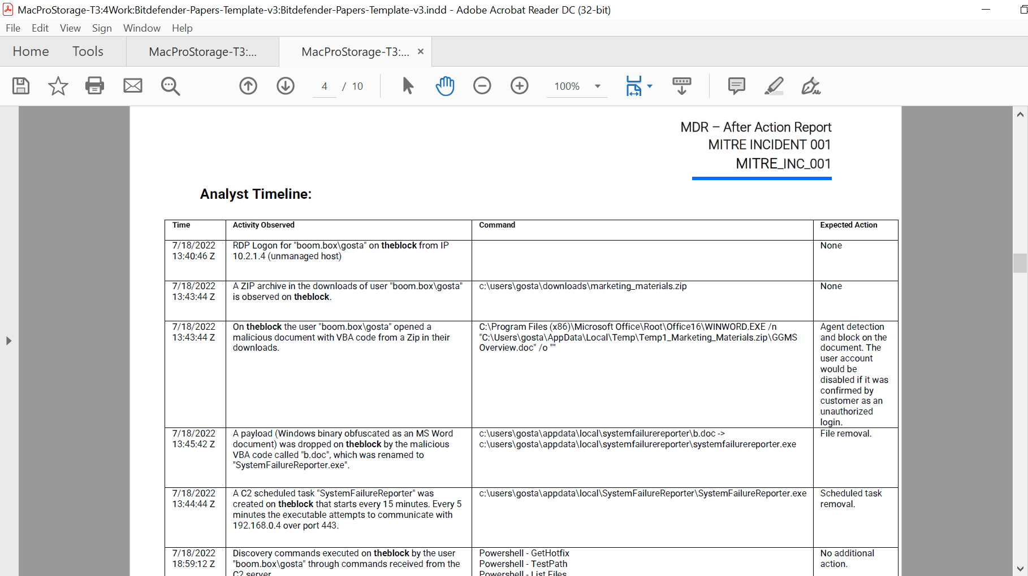Click the Fit page width icon
Viewport: 1028px width, 576px height.
pos(634,86)
